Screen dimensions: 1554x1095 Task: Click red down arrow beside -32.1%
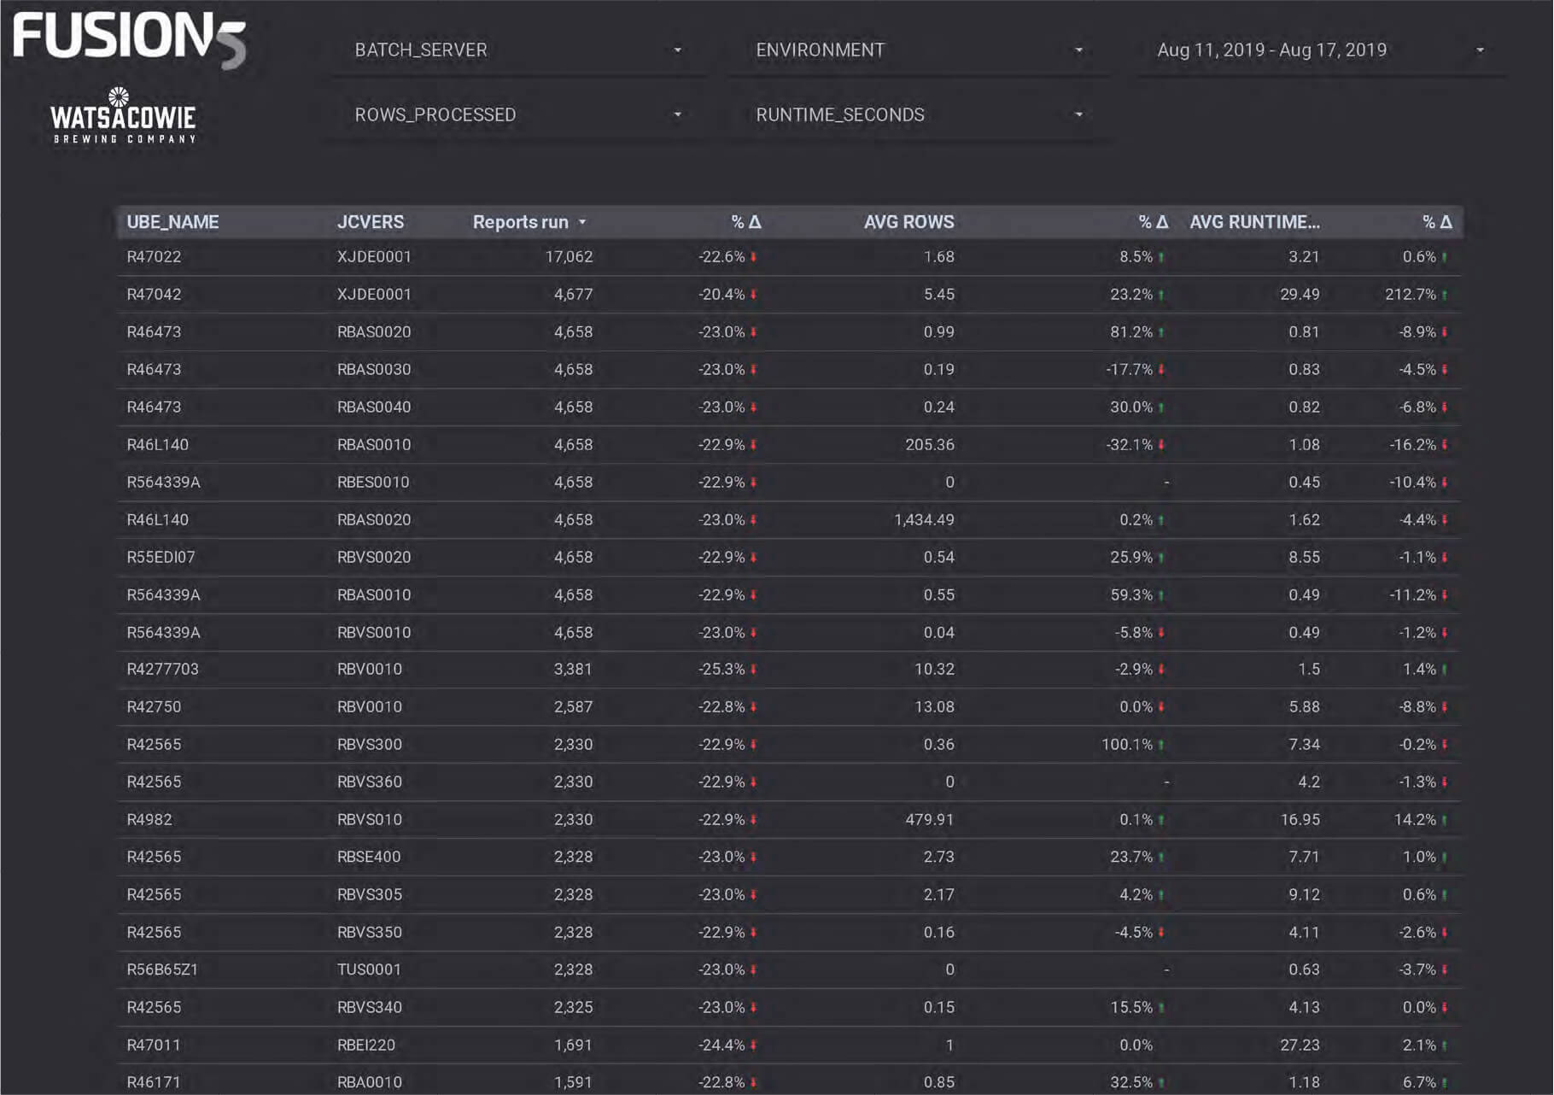[1161, 445]
